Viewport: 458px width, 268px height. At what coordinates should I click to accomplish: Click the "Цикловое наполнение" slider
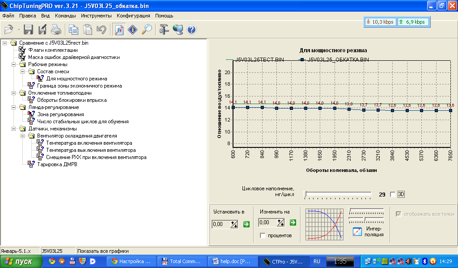click(x=338, y=194)
